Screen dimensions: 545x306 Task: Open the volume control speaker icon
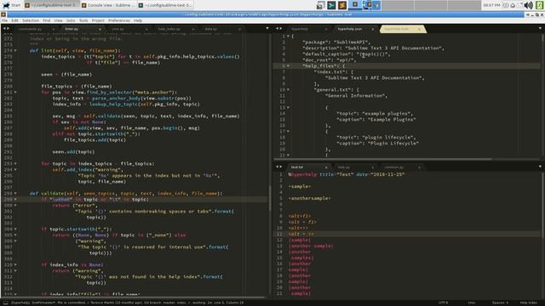tap(528, 5)
